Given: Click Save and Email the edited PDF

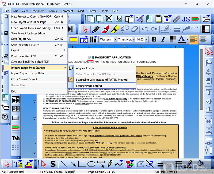Looking at the screenshot, I should coord(35,62).
